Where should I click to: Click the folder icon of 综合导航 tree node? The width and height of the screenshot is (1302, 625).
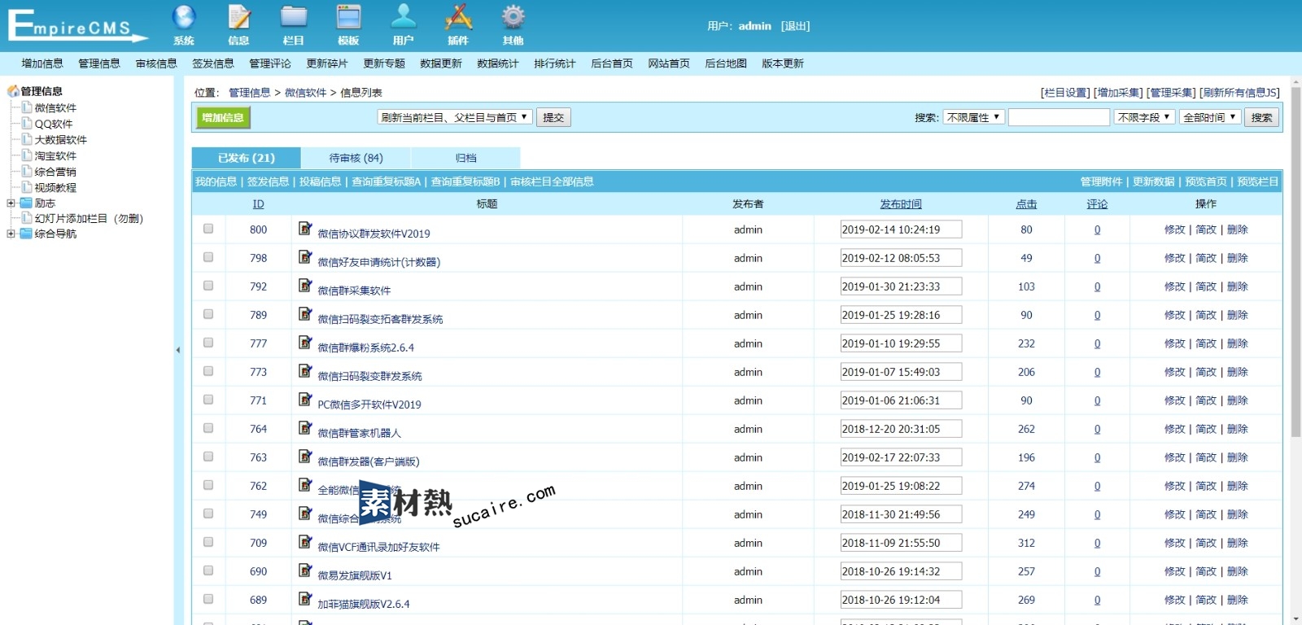click(26, 234)
